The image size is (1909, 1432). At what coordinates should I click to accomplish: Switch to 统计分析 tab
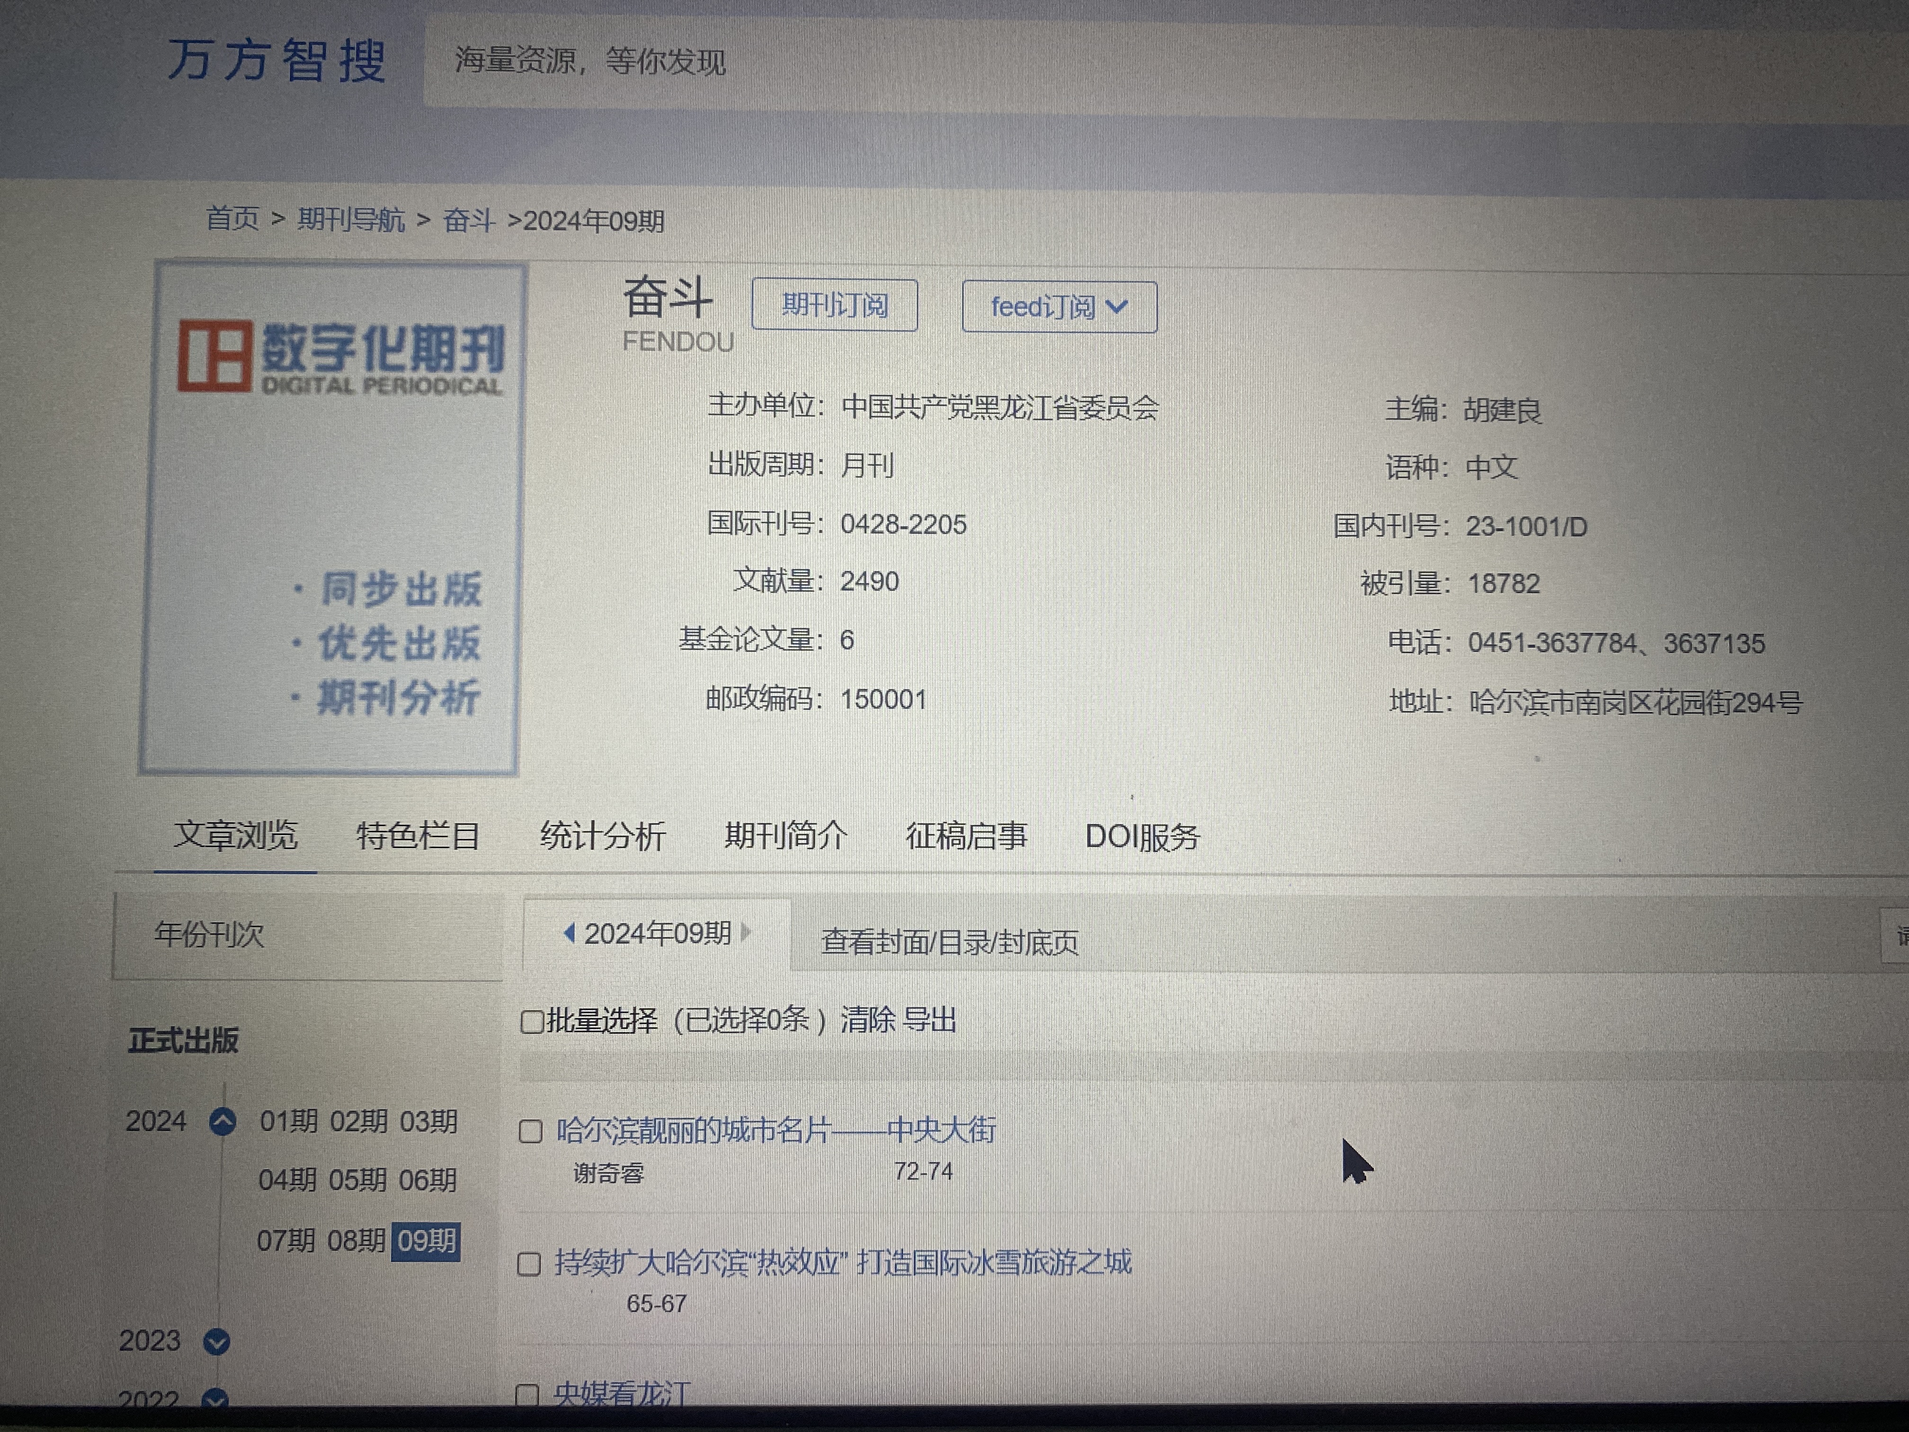[602, 835]
